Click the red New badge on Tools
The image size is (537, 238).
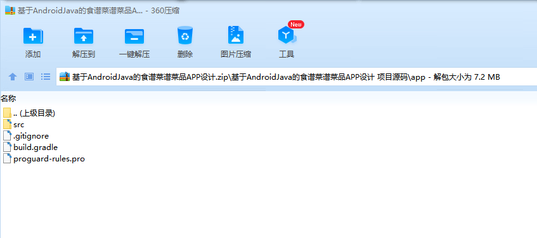coord(296,24)
